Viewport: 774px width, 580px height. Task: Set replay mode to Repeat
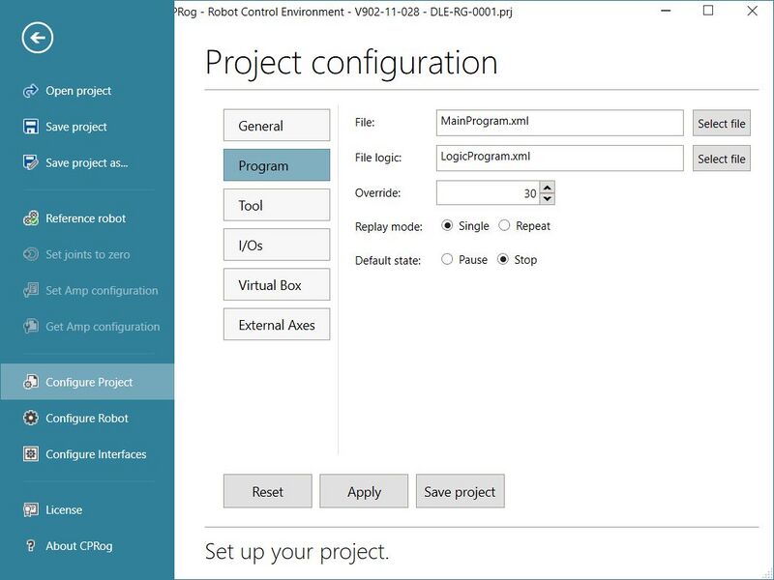pos(504,226)
